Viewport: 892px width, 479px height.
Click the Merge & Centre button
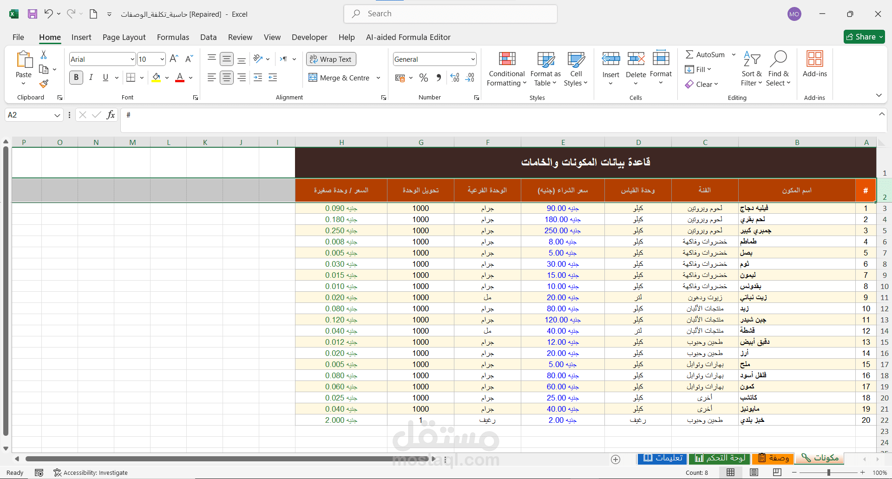pyautogui.click(x=339, y=78)
